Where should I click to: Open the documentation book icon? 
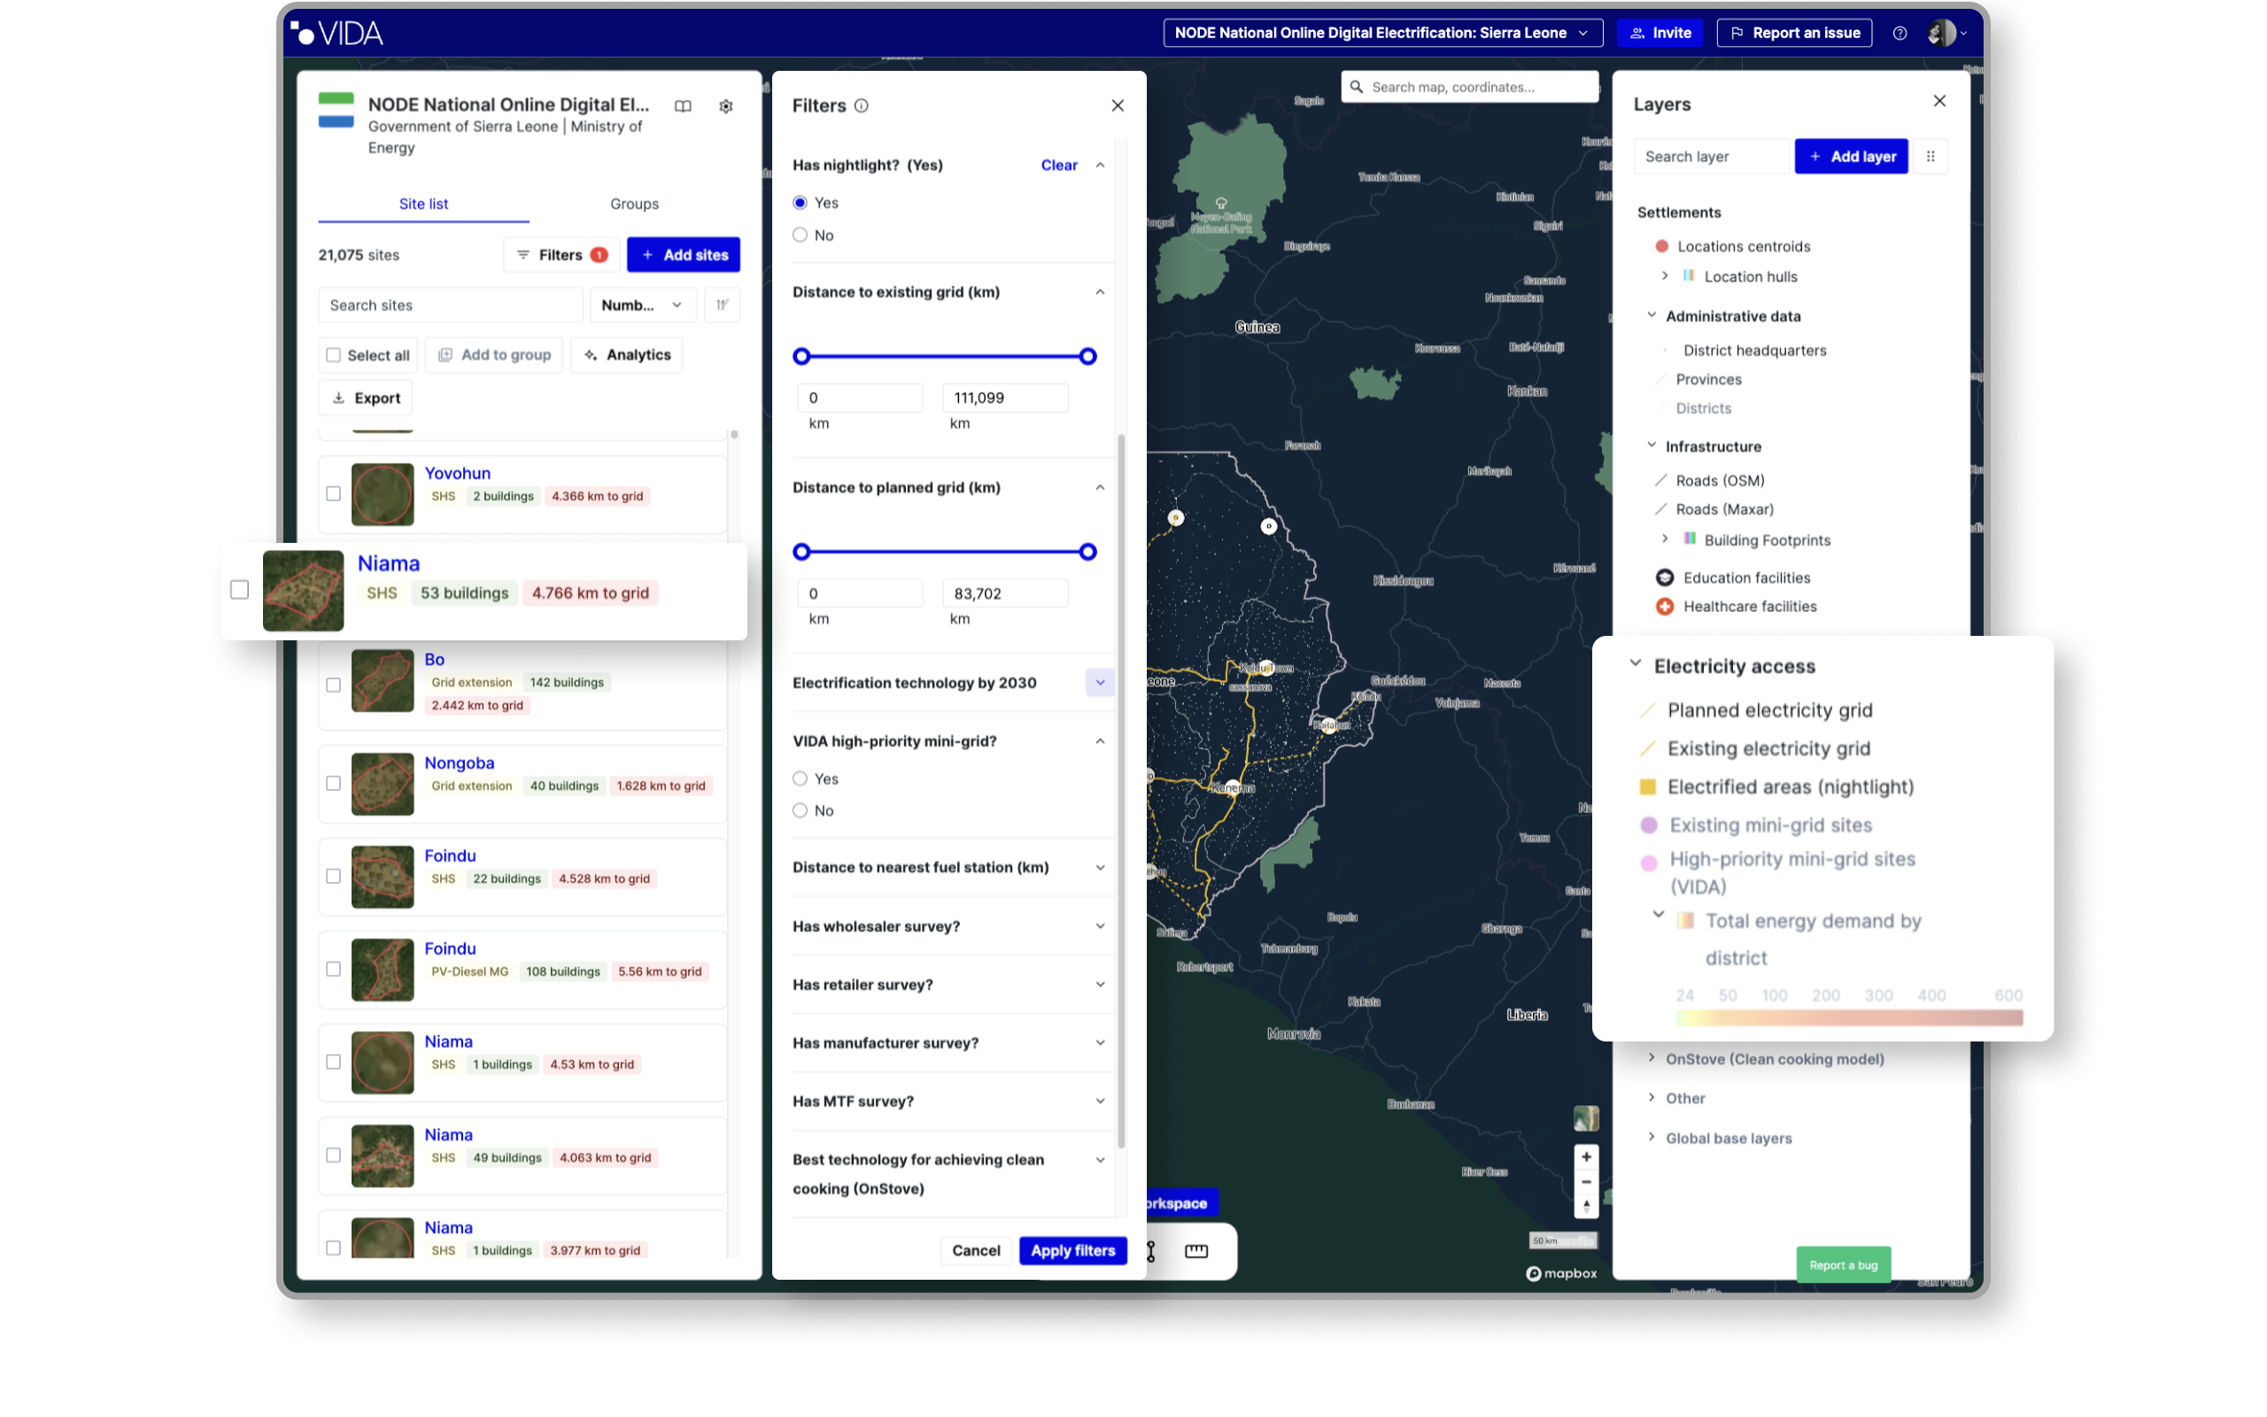[x=683, y=106]
